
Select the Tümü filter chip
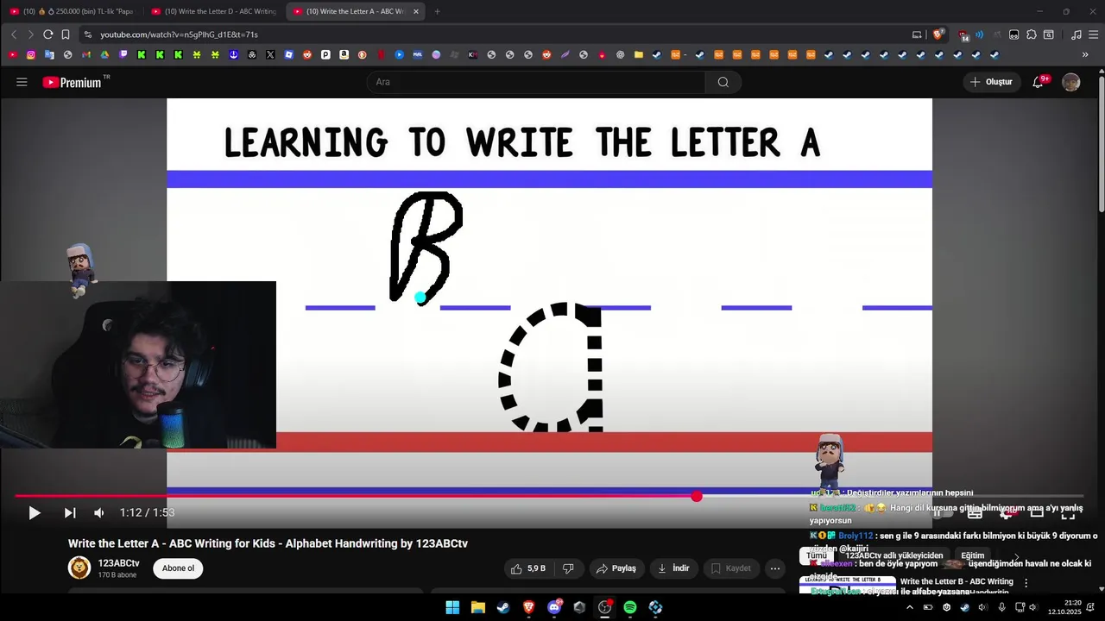816,556
